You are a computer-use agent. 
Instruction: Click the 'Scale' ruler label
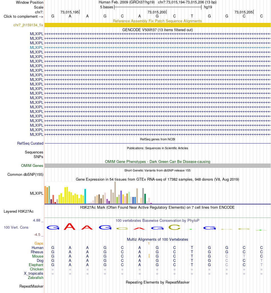coord(39,7)
